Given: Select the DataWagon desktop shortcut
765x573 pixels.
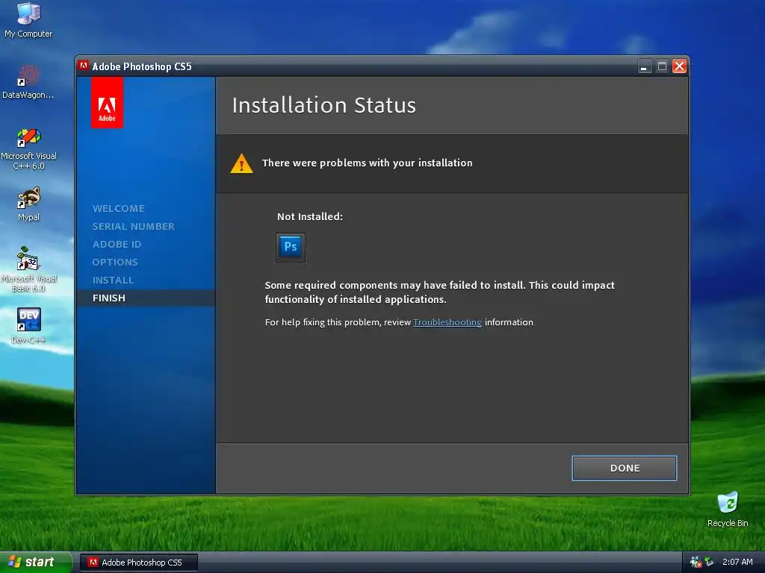Looking at the screenshot, I should pos(28,82).
